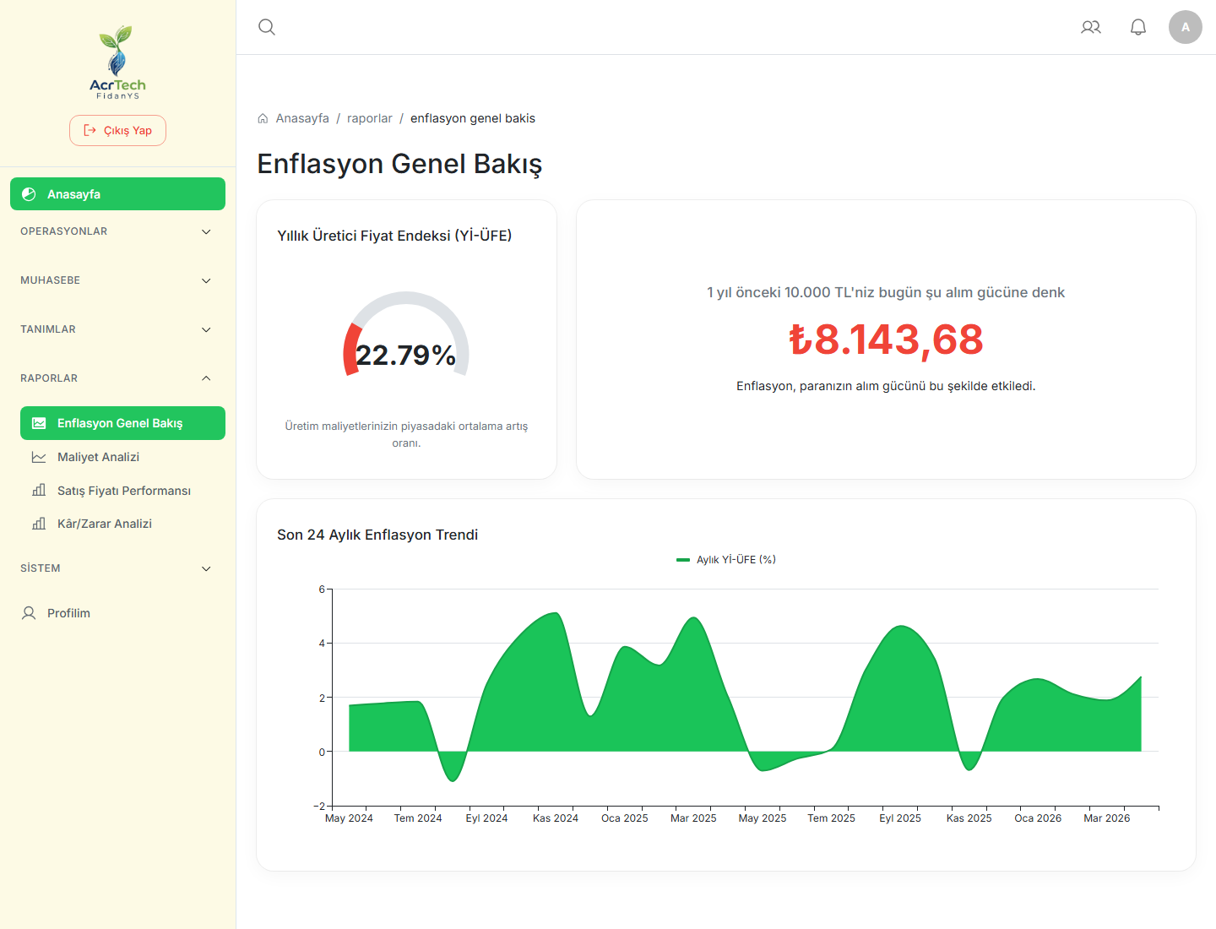Click the AcrTech FidanYS logo

click(x=117, y=62)
